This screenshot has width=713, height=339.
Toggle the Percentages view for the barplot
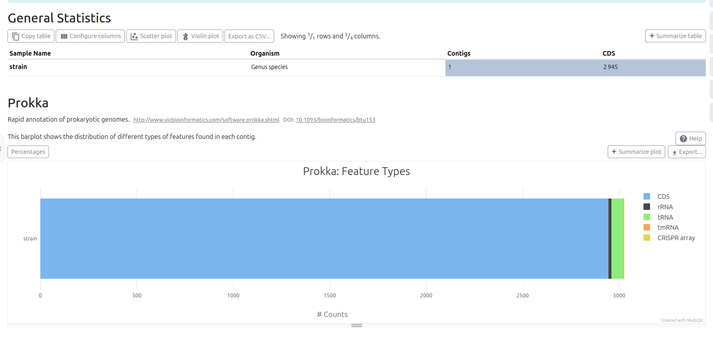coord(28,152)
